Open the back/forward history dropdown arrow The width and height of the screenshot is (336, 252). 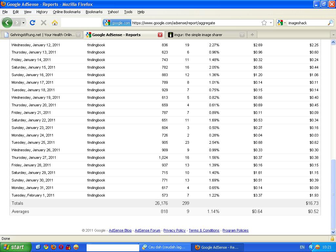[x=23, y=23]
